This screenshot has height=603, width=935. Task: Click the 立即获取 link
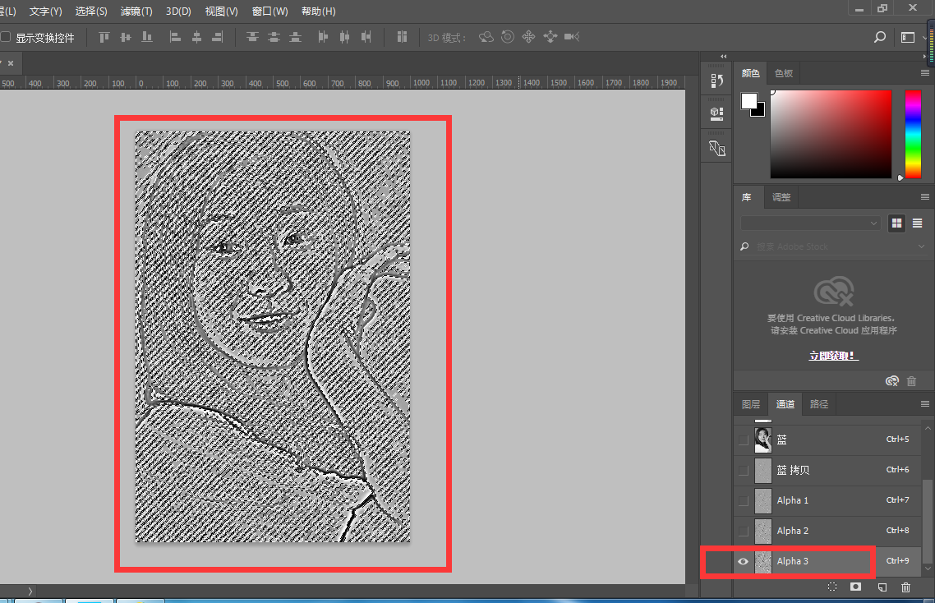[x=832, y=355]
